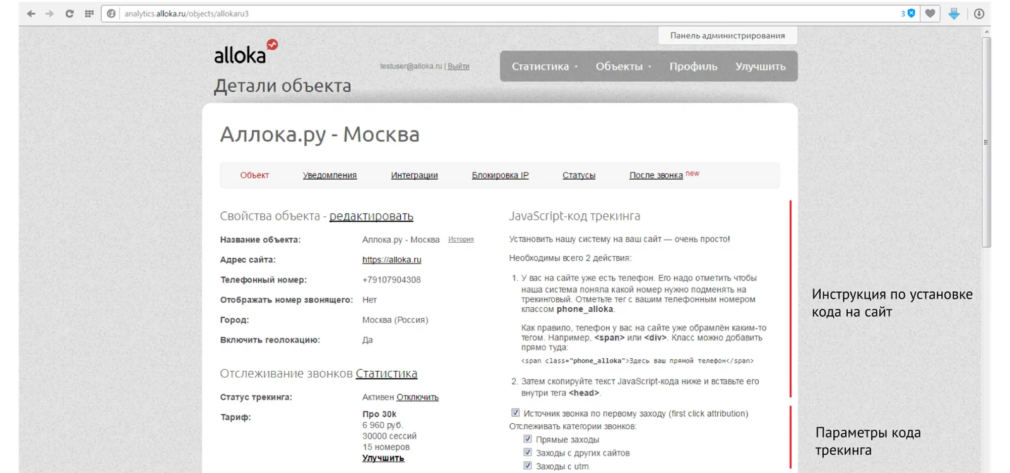Click the tariff name Про 30k

pyautogui.click(x=379, y=414)
